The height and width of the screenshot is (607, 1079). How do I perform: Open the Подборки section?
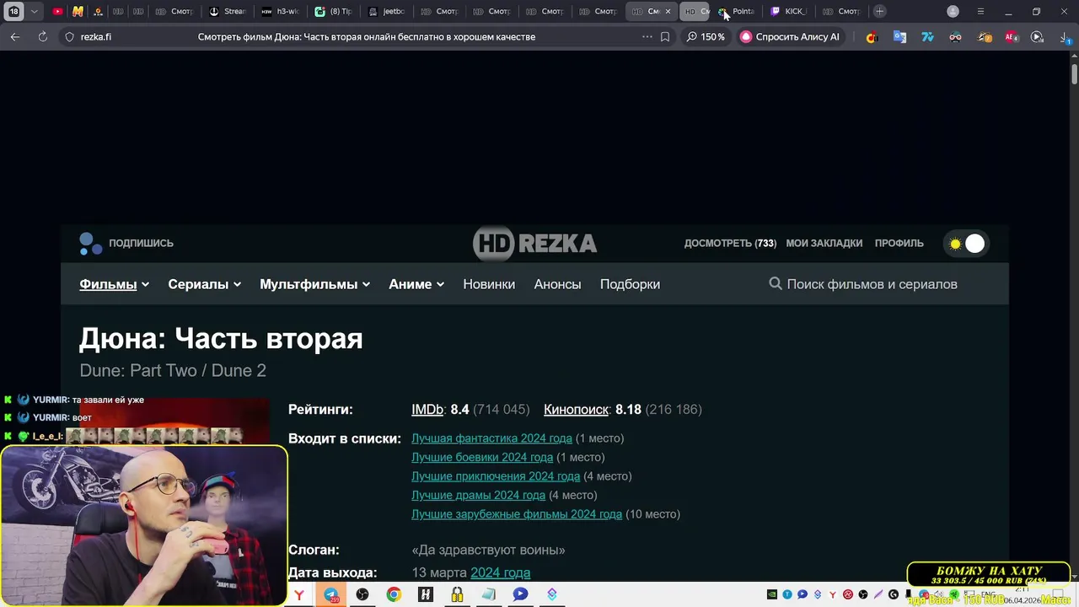[x=630, y=285]
